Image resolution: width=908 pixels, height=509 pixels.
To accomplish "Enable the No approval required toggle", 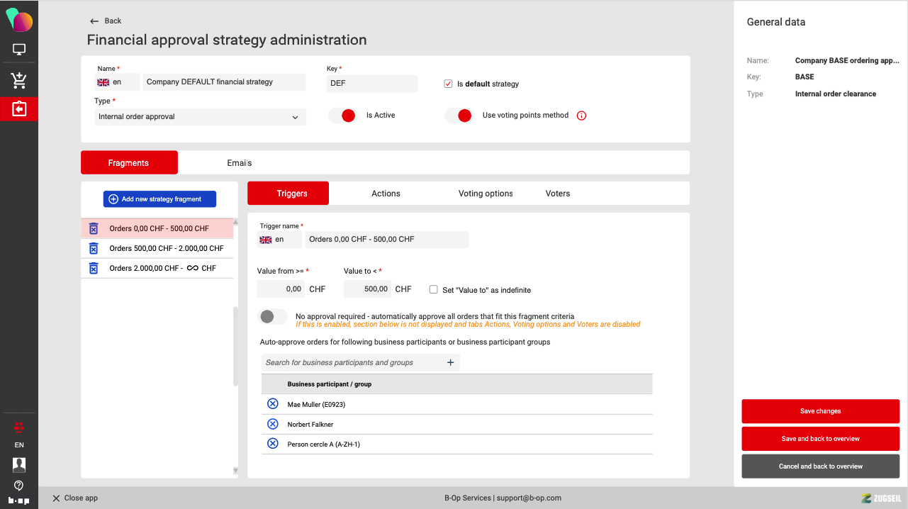I will [x=272, y=317].
